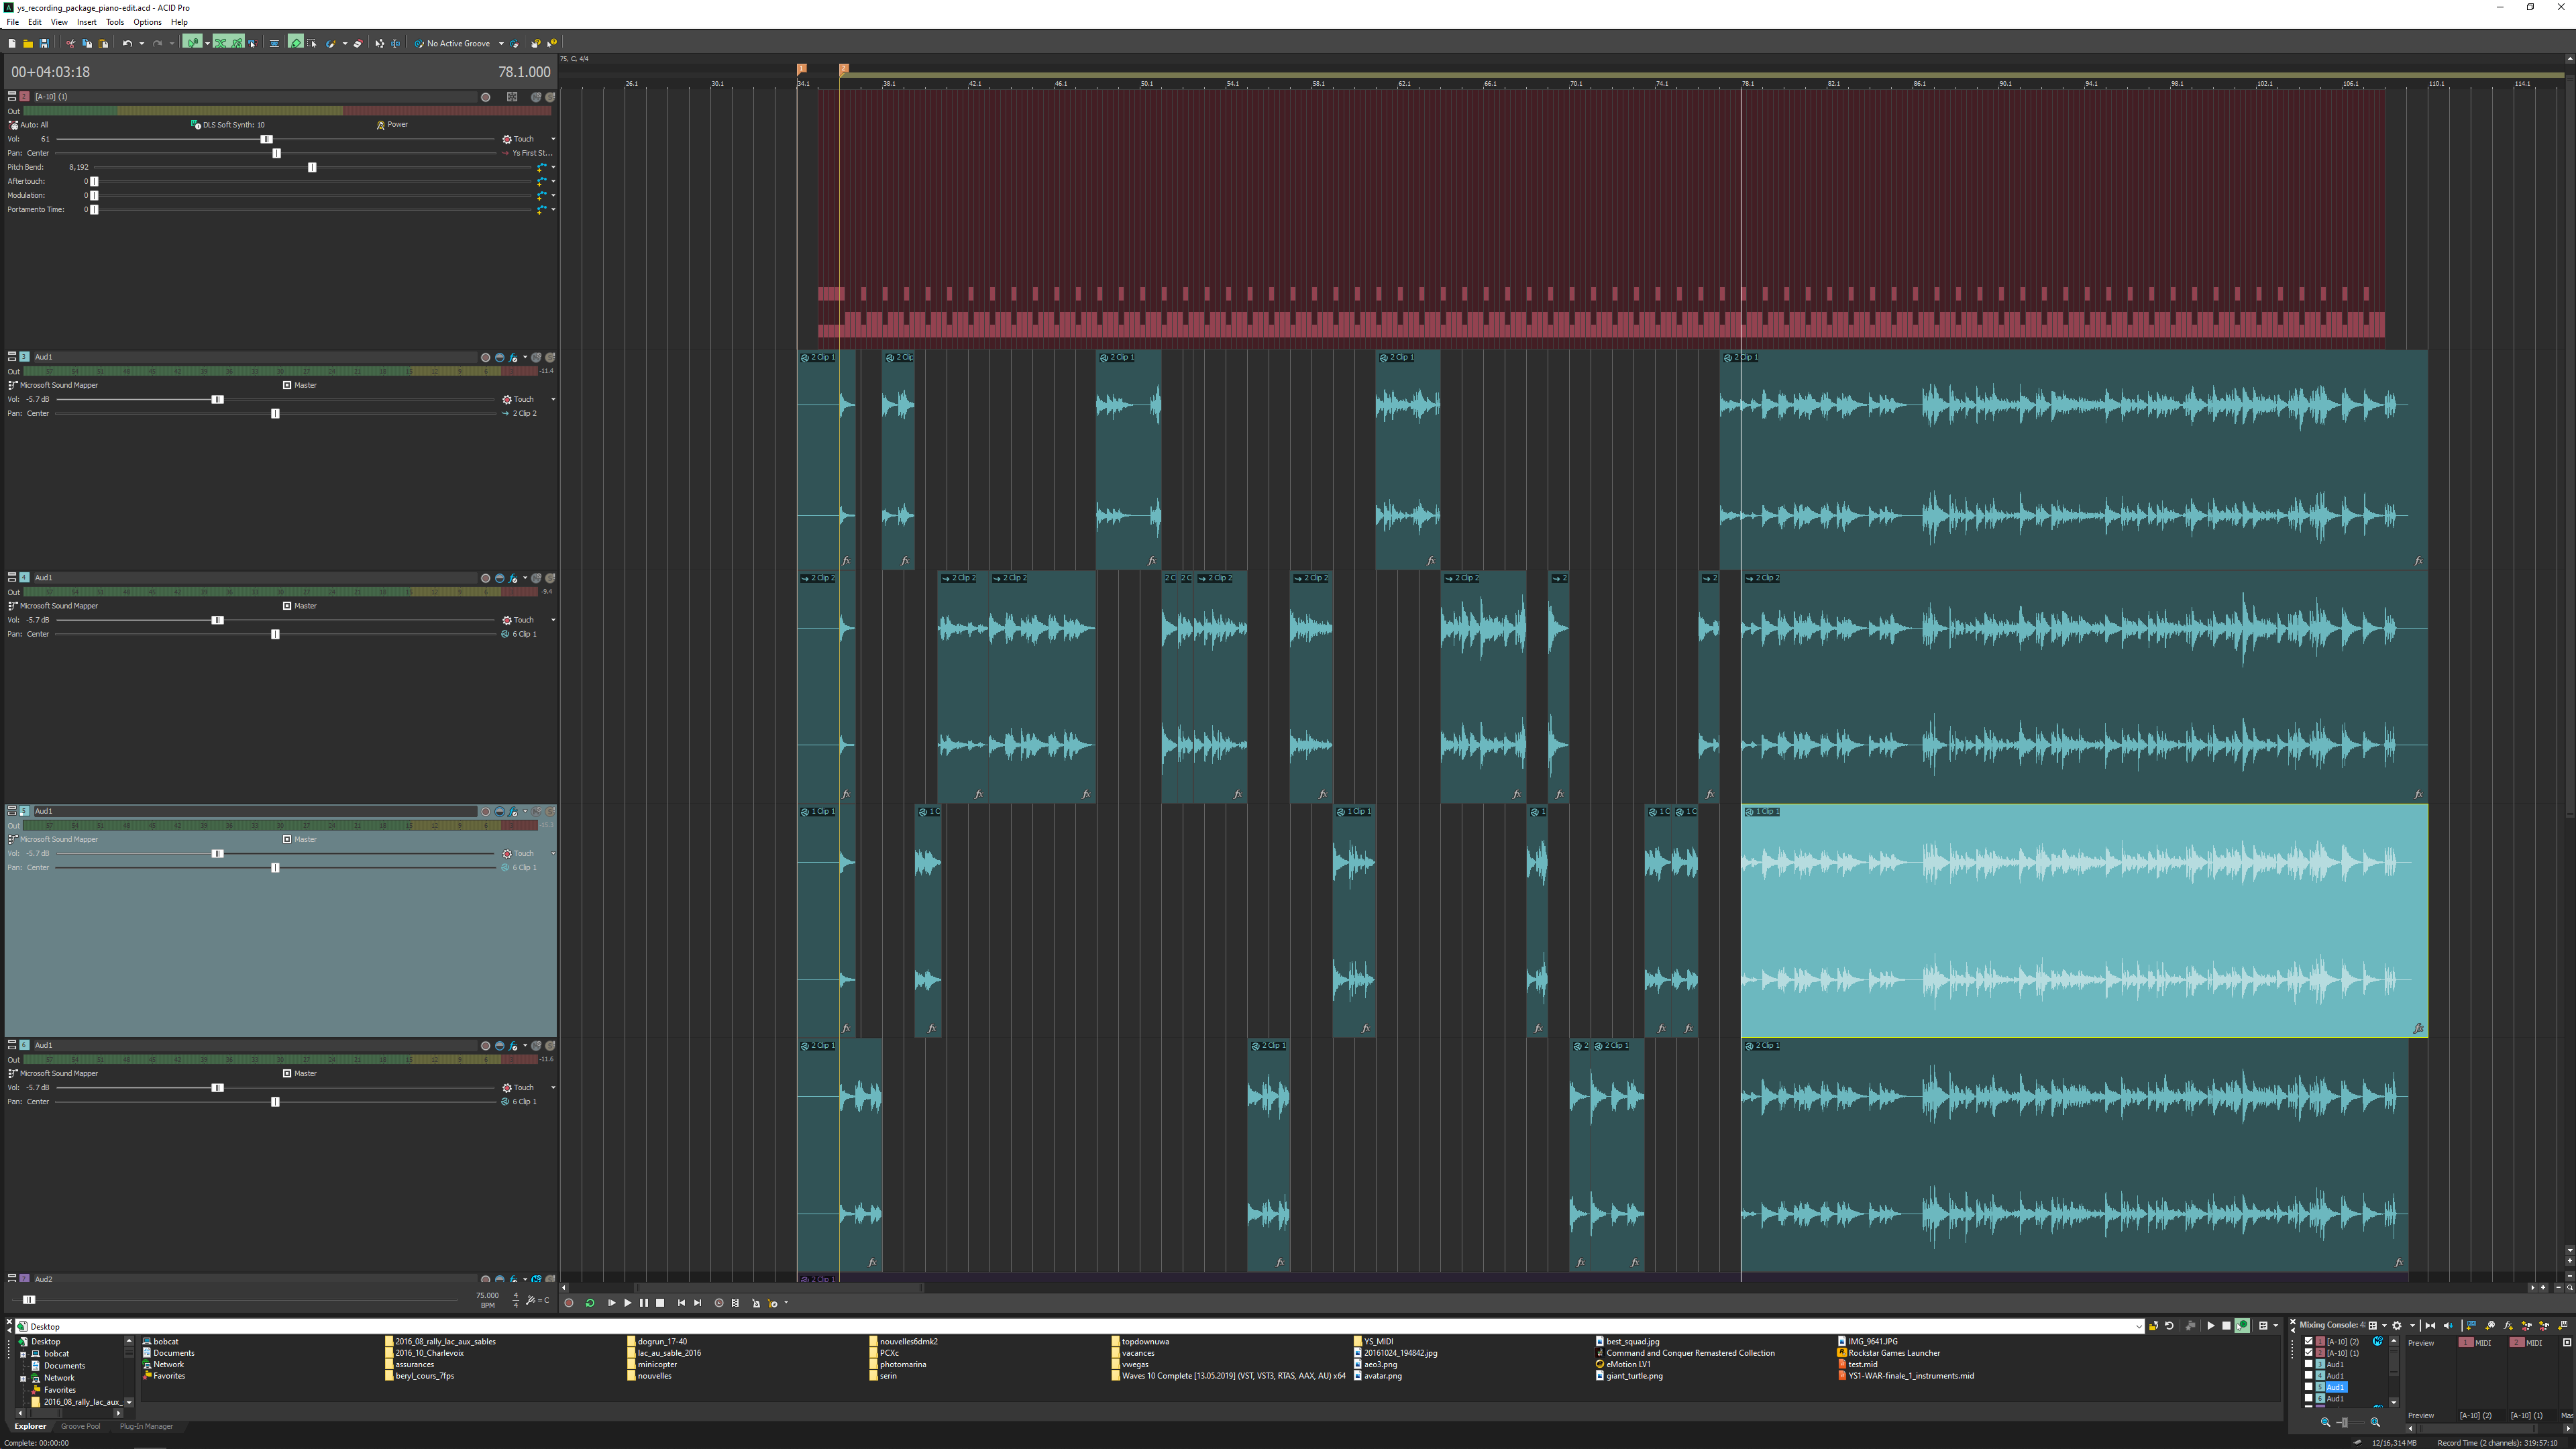Mute the [A-10] (1) MIDI track
Viewport: 2576px width, 1449px height.
tap(536, 97)
